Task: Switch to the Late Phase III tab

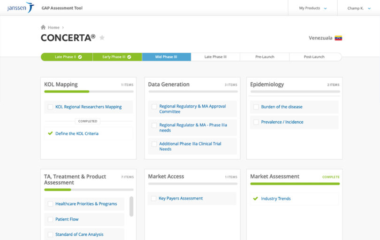Action: tap(215, 57)
